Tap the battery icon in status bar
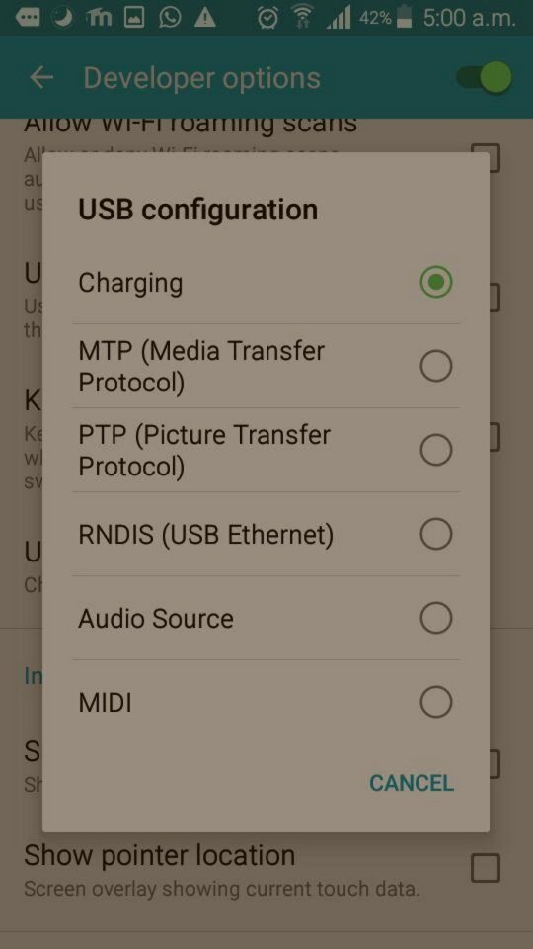 tap(405, 18)
